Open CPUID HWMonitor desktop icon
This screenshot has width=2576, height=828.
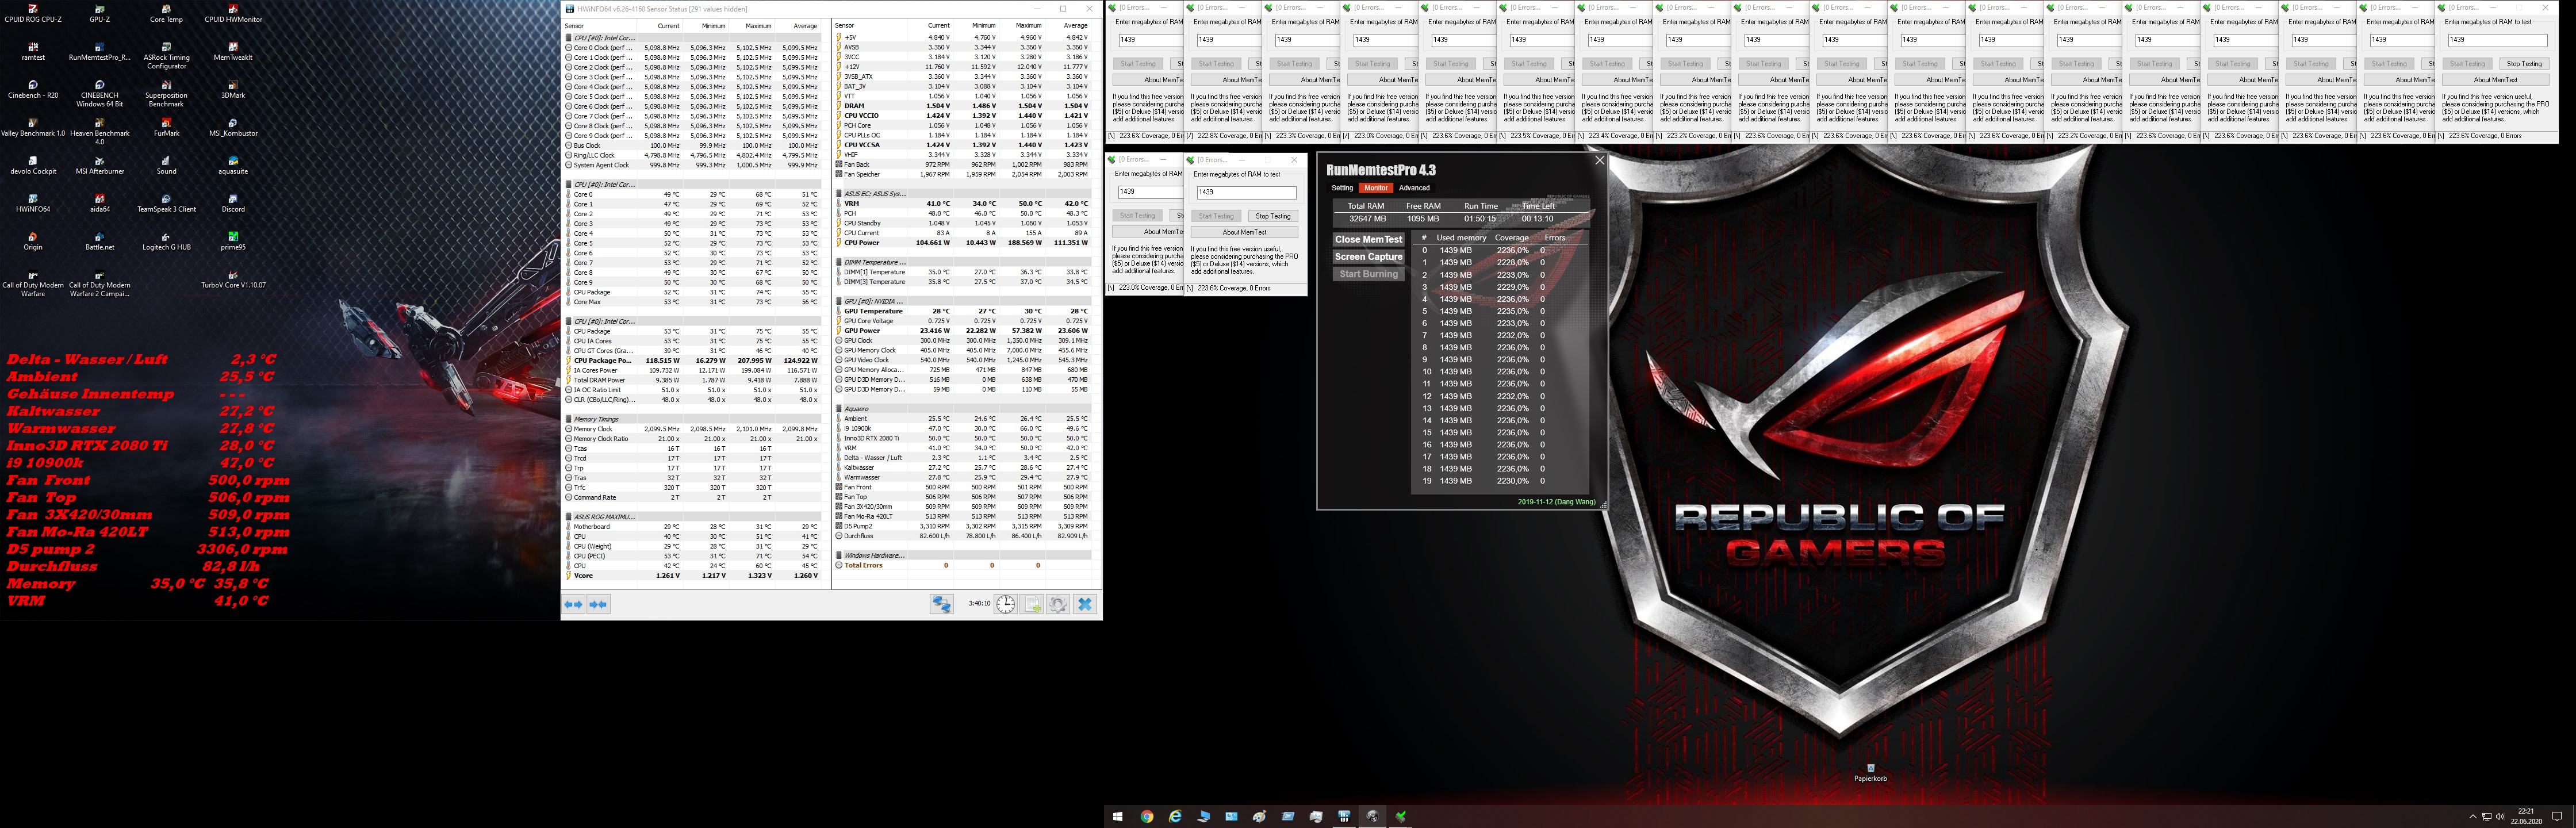[233, 13]
